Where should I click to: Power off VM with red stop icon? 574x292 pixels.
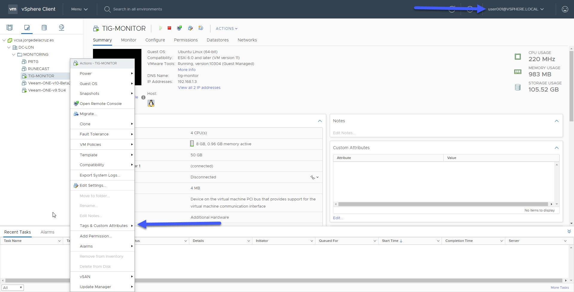pyautogui.click(x=169, y=28)
